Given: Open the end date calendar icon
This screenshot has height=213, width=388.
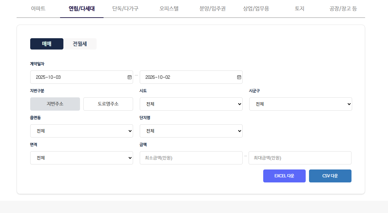Looking at the screenshot, I should click(x=239, y=77).
